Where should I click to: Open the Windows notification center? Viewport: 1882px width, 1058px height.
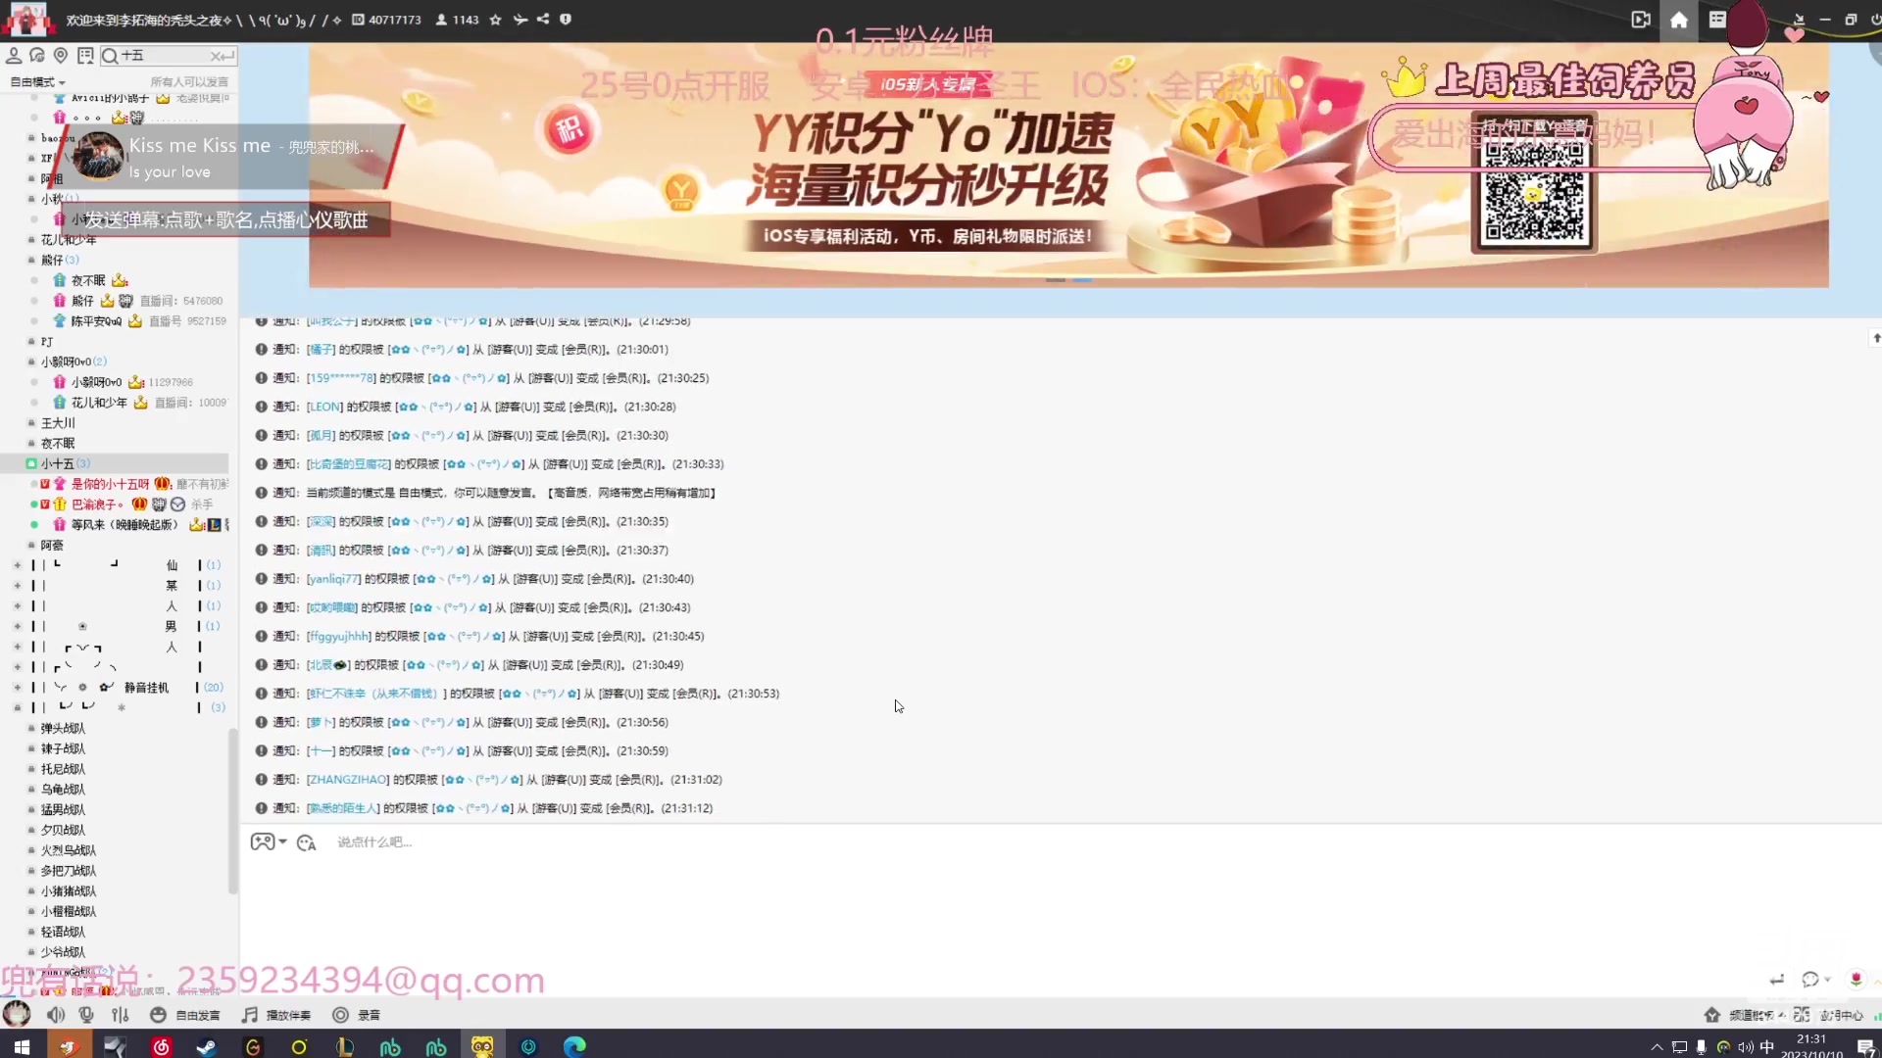[x=1866, y=1046]
